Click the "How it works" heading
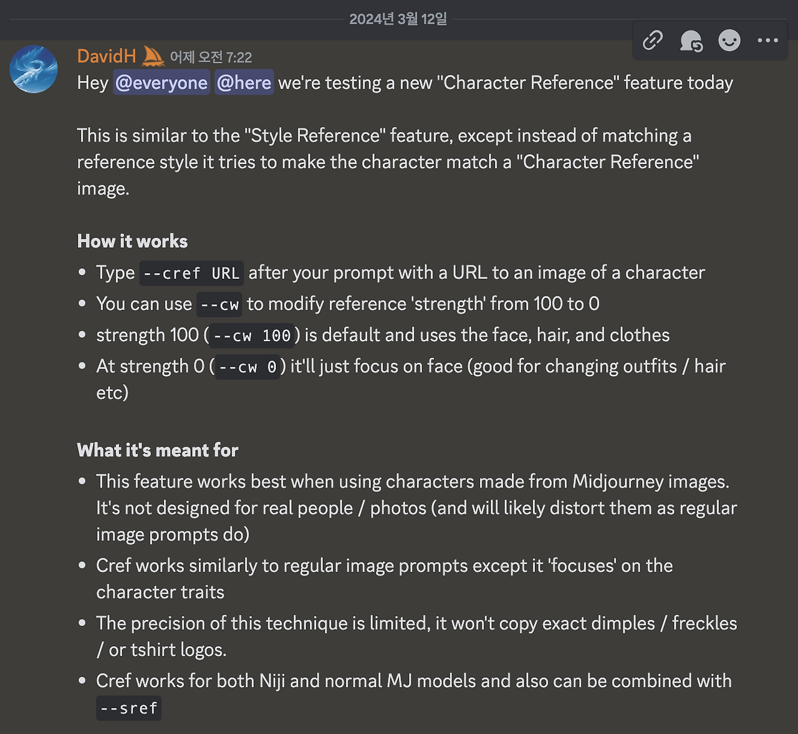Viewport: 798px width, 734px height. click(132, 241)
